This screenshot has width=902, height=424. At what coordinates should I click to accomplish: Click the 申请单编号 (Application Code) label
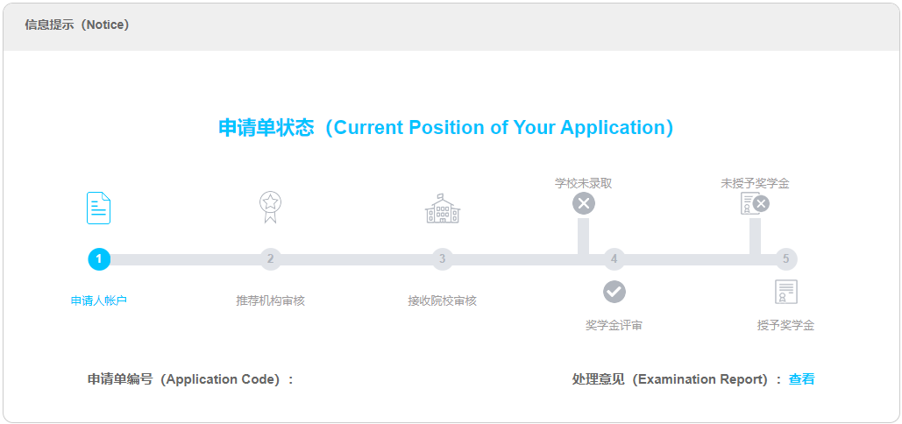(190, 379)
